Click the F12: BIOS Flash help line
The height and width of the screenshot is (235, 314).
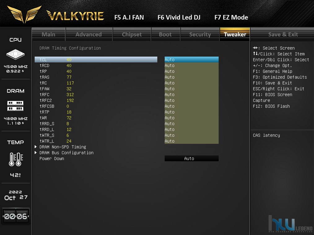tap(271, 106)
